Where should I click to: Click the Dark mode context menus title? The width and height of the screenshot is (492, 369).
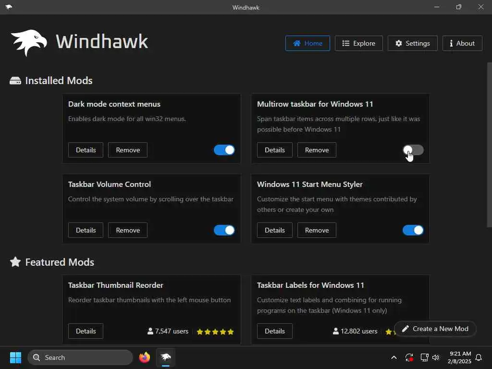pos(114,104)
